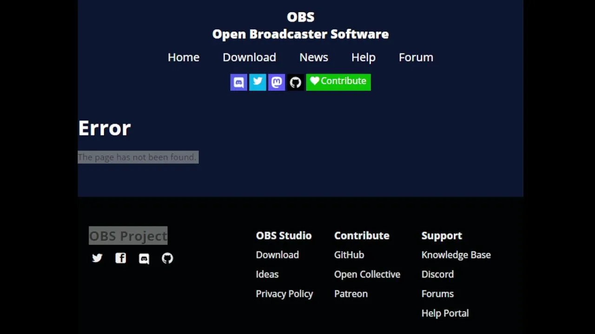Click the OBS Open Broadcaster Software title
The height and width of the screenshot is (334, 595).
(300, 26)
